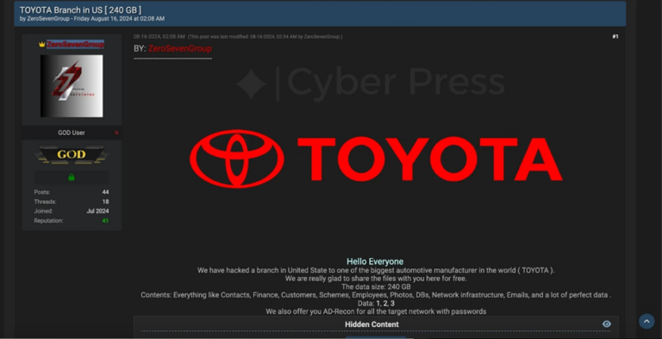Click the GOD User title text
This screenshot has width=662, height=339.
click(x=72, y=133)
